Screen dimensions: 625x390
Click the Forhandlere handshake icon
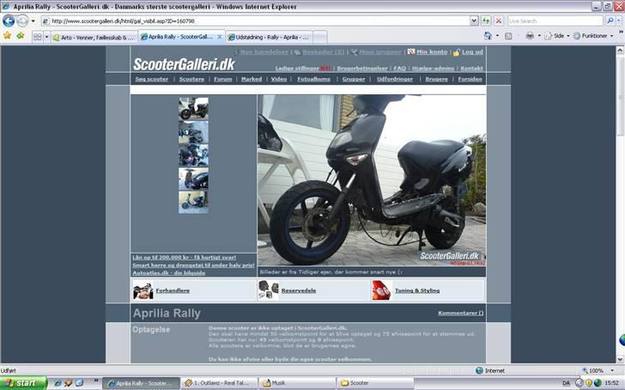(x=143, y=291)
